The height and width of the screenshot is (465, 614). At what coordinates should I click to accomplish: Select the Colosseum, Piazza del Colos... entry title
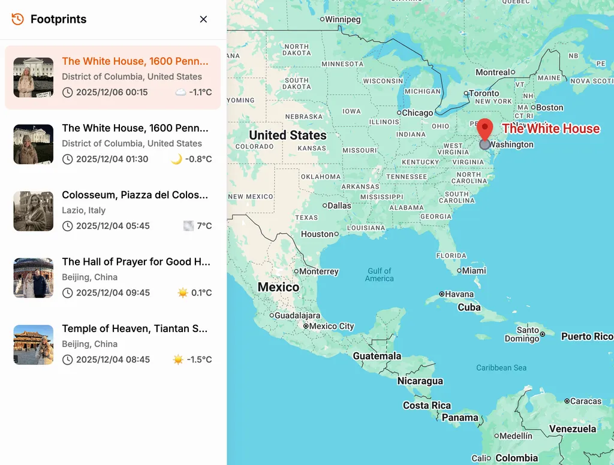[135, 195]
